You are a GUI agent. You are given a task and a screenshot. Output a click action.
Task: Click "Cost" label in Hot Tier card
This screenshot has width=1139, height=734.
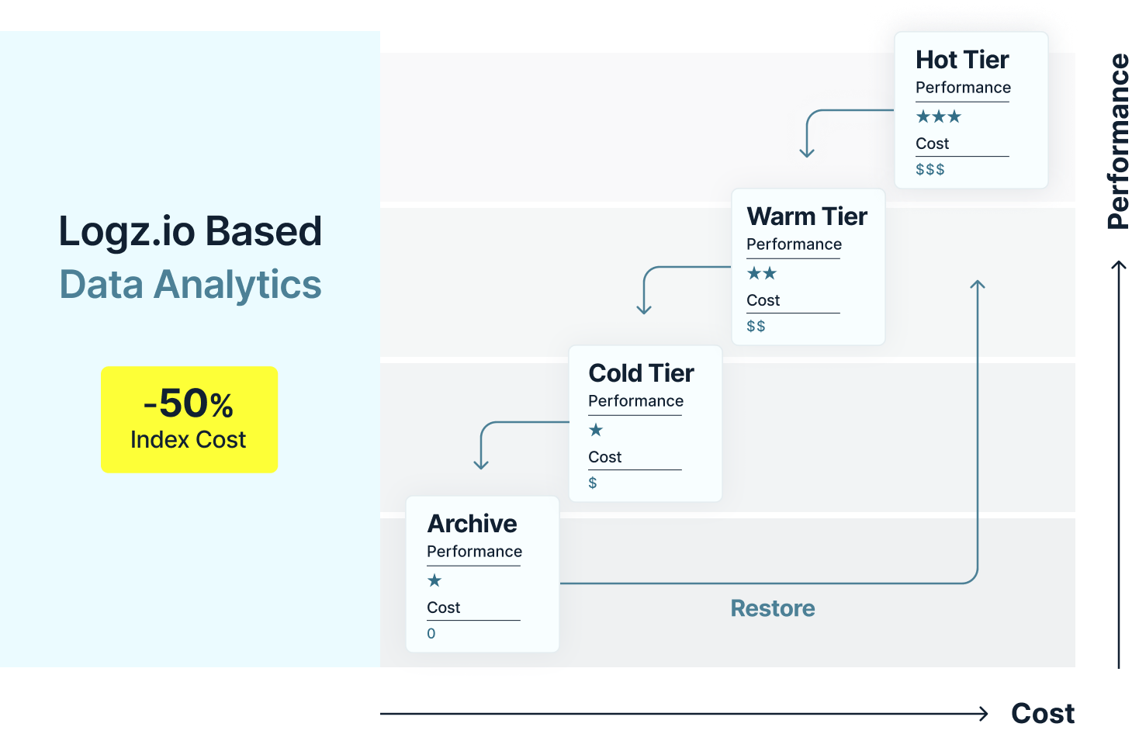tap(932, 144)
